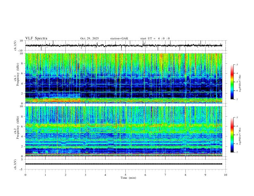Click the ch.1 colorbar tick "-7"
The height and width of the screenshot is (196, 254).
pos(236,99)
